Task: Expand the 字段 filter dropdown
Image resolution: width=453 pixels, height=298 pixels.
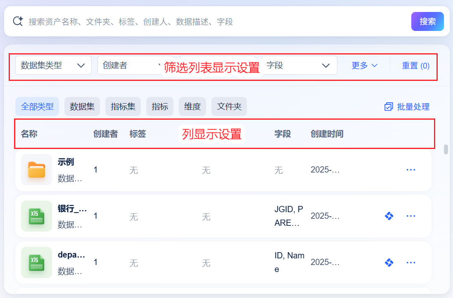Action: (299, 65)
